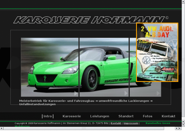Visit the Kunstvolles Green Webdesign link
Image resolution: width=185 pixels, height=139 pixels.
[x=158, y=123]
